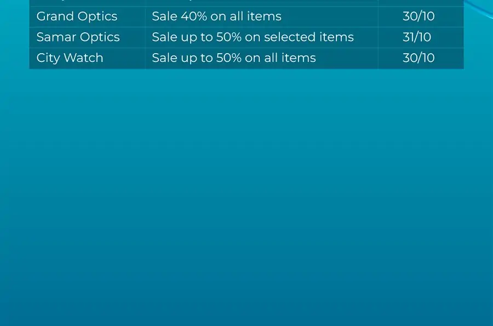Click the '50%' figure in Samar Optics offer

pyautogui.click(x=228, y=37)
